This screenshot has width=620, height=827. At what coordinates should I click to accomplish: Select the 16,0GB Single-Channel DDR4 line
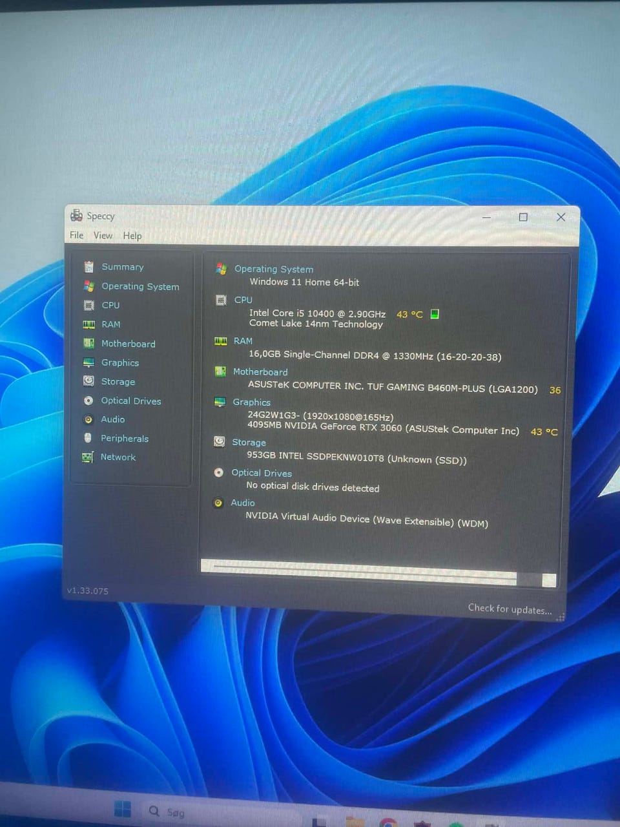(375, 355)
